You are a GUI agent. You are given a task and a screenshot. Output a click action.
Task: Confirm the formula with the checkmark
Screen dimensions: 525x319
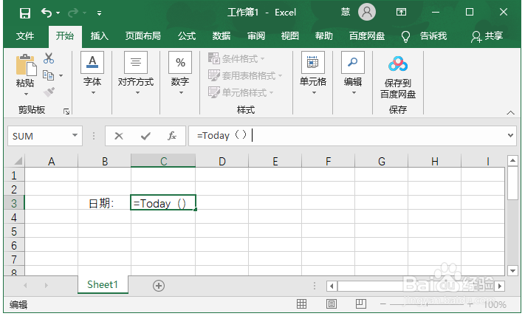[145, 136]
